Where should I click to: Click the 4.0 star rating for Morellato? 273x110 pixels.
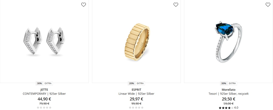pyautogui.click(x=228, y=108)
